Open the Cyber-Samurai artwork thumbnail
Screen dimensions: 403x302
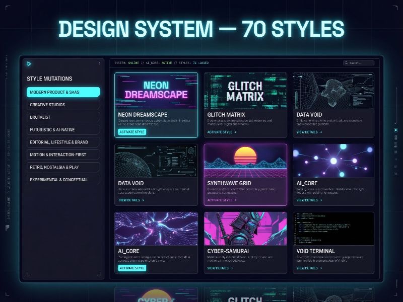point(245,229)
